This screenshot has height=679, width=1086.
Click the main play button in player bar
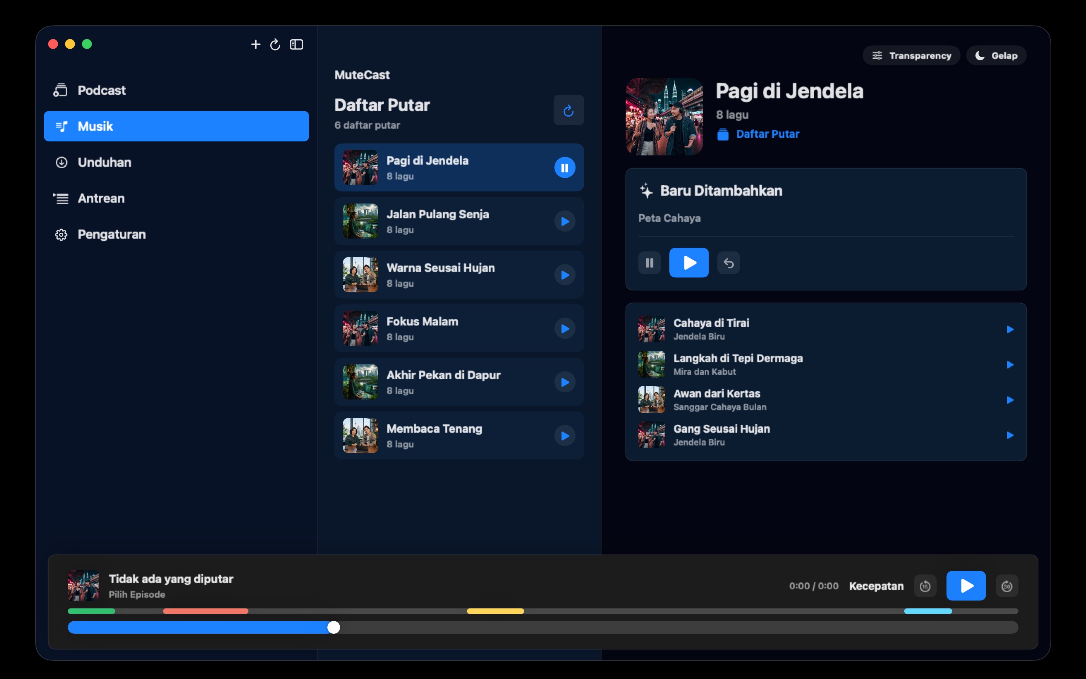pyautogui.click(x=966, y=585)
